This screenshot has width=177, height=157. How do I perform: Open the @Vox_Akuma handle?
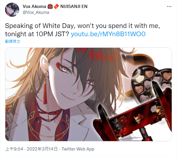pyautogui.click(x=36, y=12)
